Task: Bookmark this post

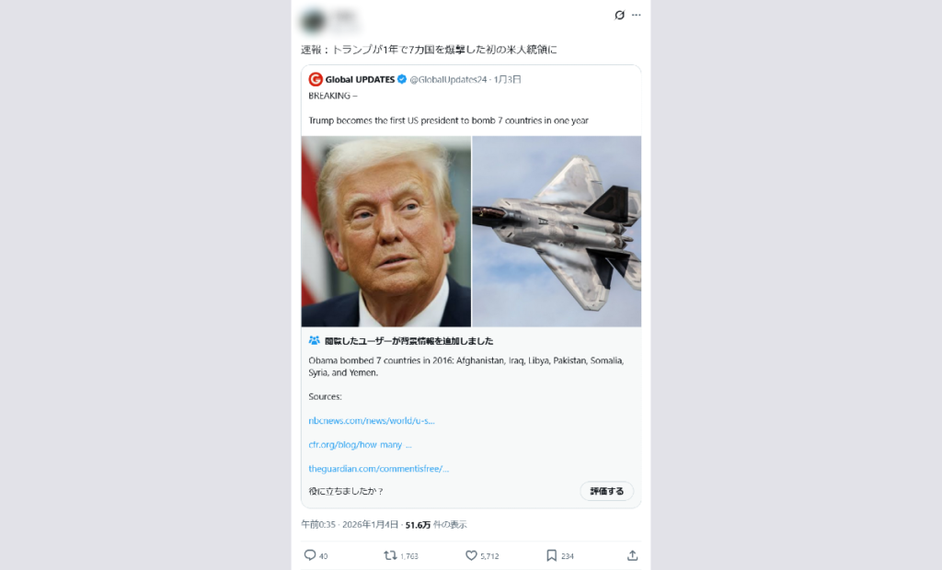Action: 552,555
